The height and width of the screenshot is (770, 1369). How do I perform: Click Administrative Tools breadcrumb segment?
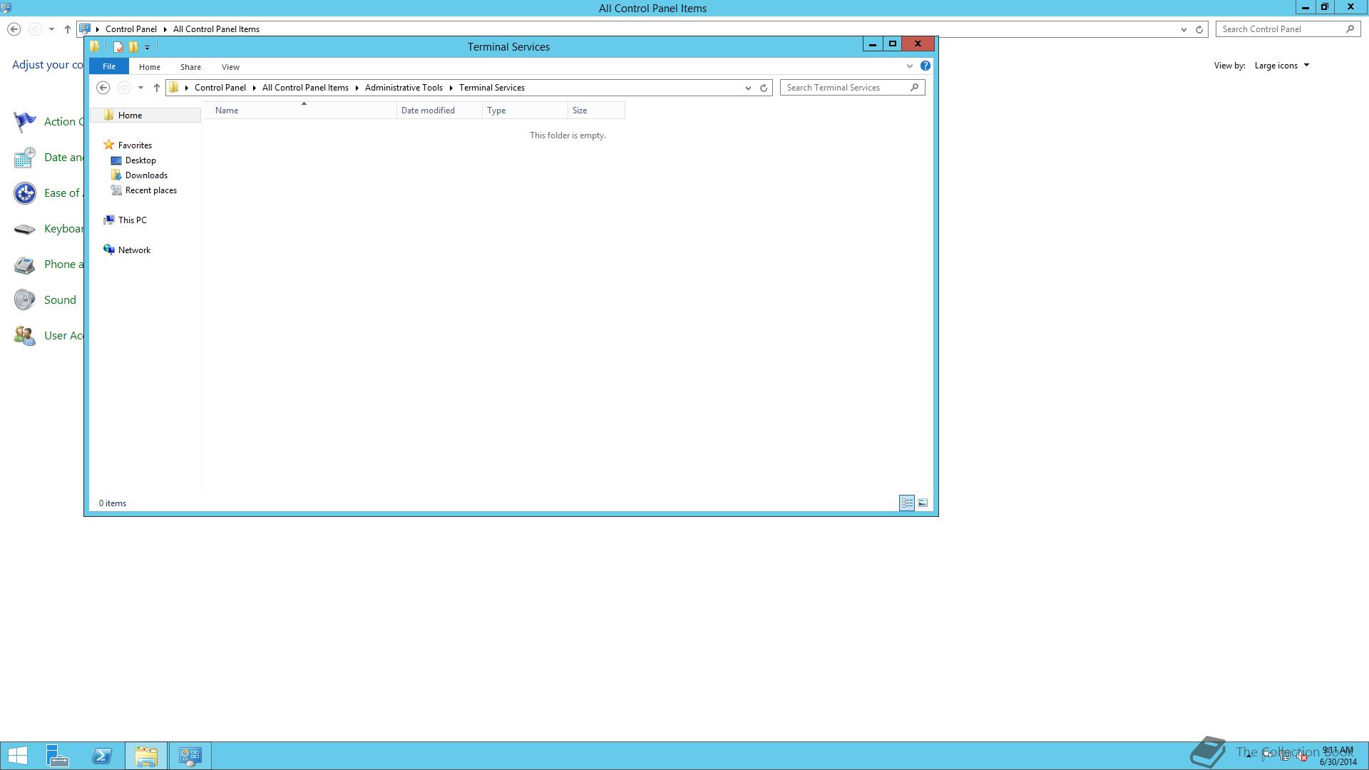click(404, 88)
